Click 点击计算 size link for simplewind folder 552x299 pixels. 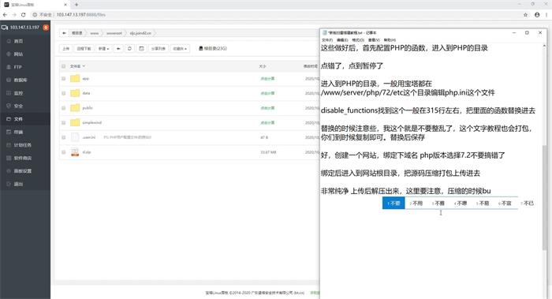tap(267, 122)
